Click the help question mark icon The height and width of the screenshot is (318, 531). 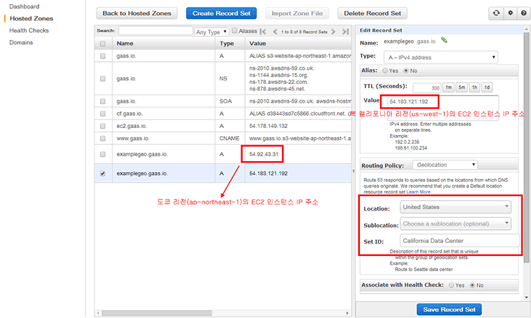click(x=523, y=13)
